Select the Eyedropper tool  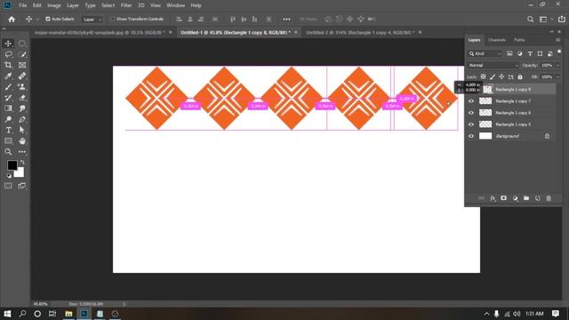click(8, 76)
